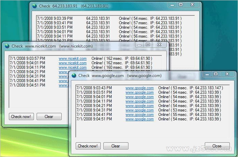
Task: Select the 7/1/2008 9:03:41 PM timestamp in the 64.233.183.91 window
Action: click(x=55, y=23)
